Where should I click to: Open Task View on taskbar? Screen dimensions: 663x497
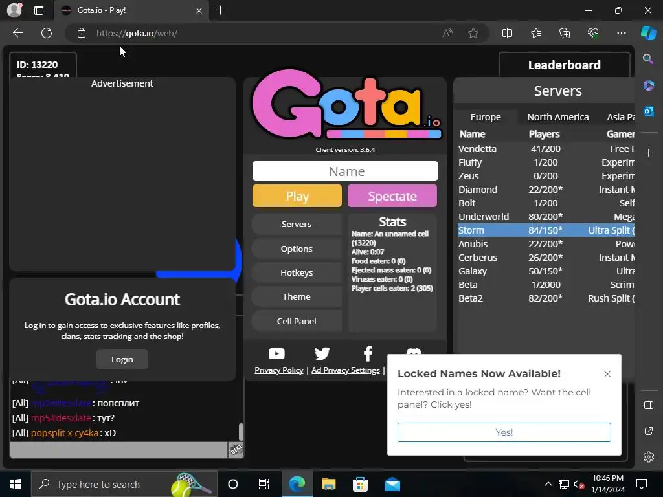pos(264,484)
